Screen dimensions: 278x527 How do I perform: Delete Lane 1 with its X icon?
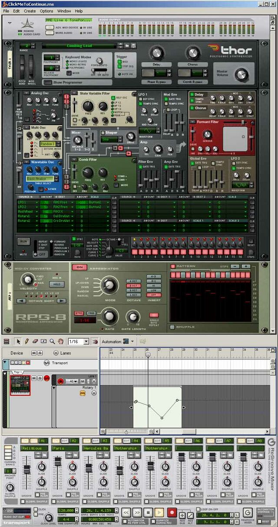(93, 381)
